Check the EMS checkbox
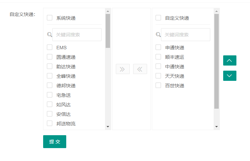Screen dimensions: 250x161 (x=50, y=48)
